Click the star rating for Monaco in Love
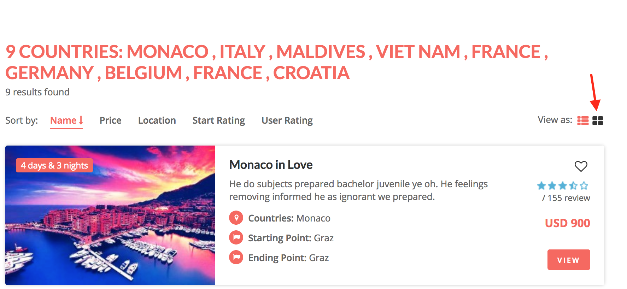Image resolution: width=627 pixels, height=289 pixels. (x=562, y=185)
